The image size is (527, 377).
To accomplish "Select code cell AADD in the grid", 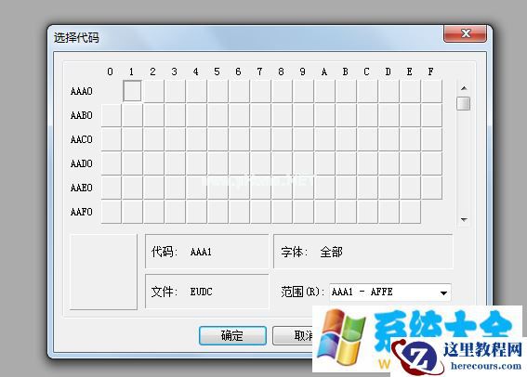I will (x=389, y=163).
